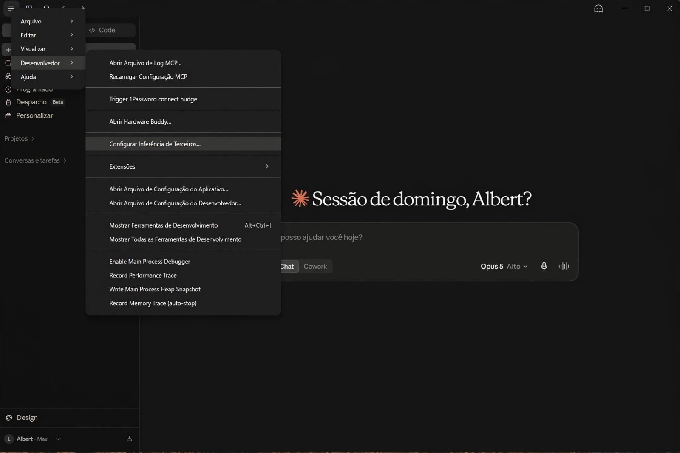Choose Record Performance Trace

pos(183,276)
